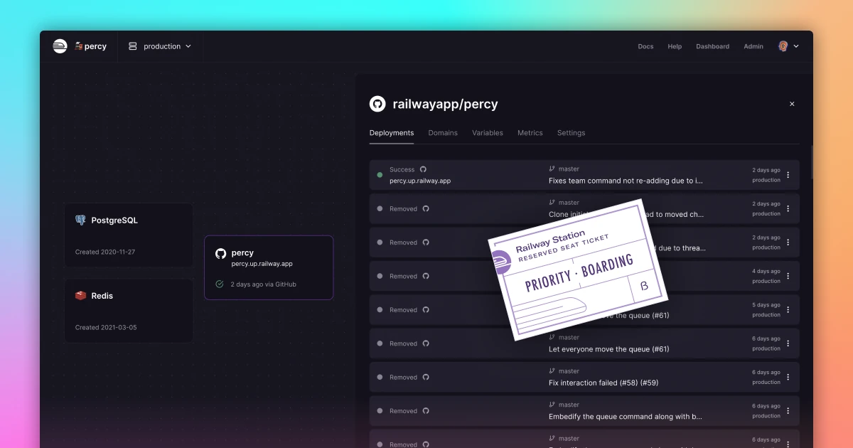Click GitHub icon in Success deployment row
This screenshot has width=853, height=448.
[x=424, y=169]
